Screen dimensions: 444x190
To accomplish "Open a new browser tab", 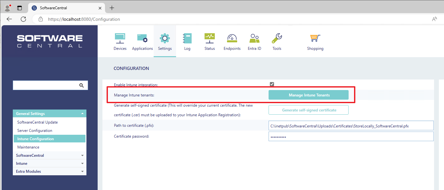I will 112,8.
